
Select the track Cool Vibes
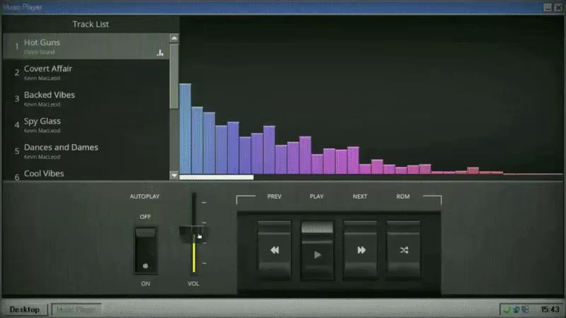click(x=86, y=173)
